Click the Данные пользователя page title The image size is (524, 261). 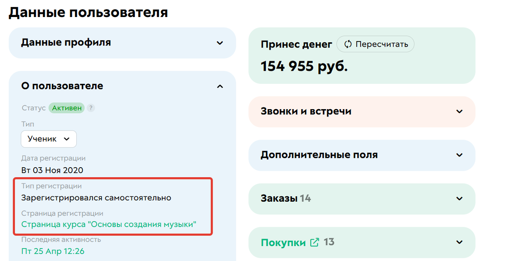(x=88, y=12)
